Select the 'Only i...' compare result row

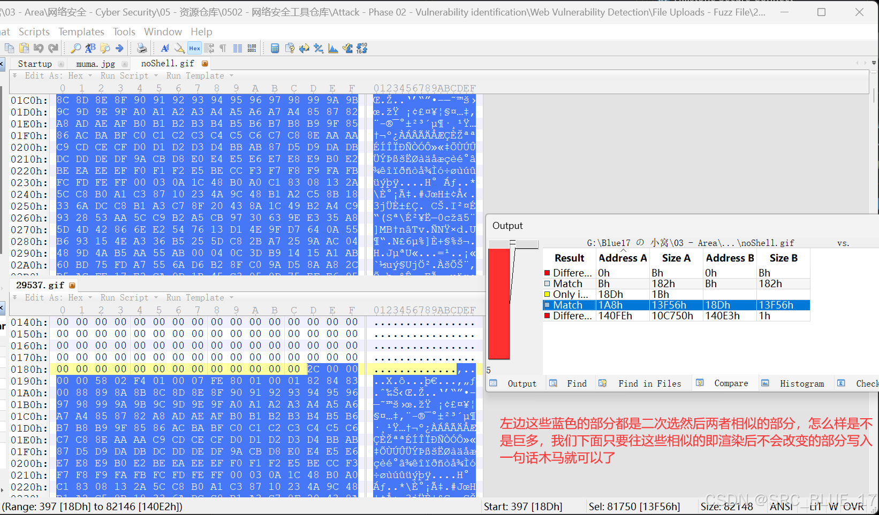[x=676, y=294]
